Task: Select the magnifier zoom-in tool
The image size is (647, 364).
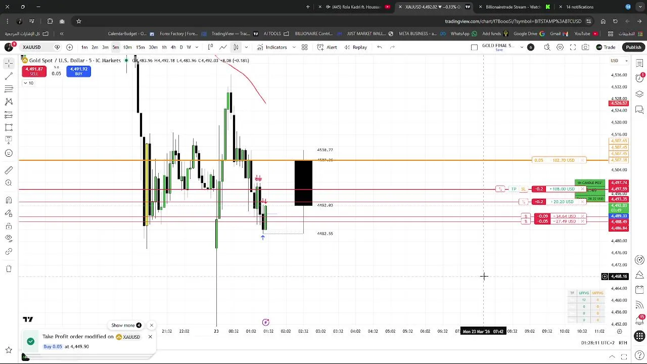Action: click(9, 183)
